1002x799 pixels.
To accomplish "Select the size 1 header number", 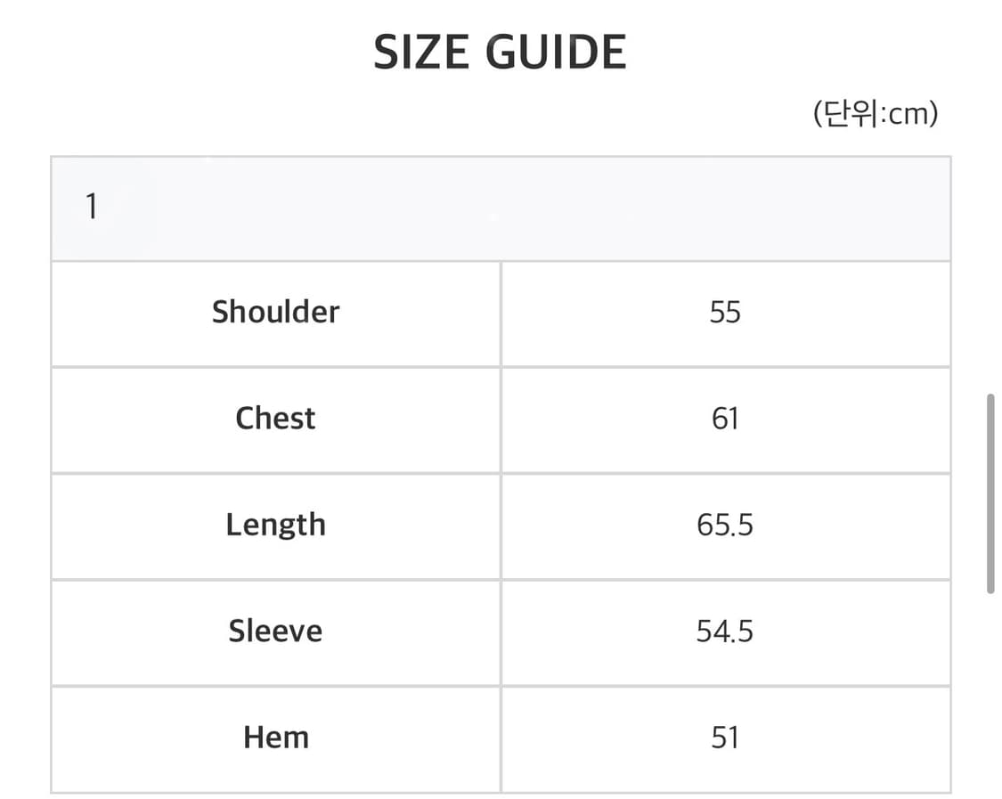I will coord(91,208).
